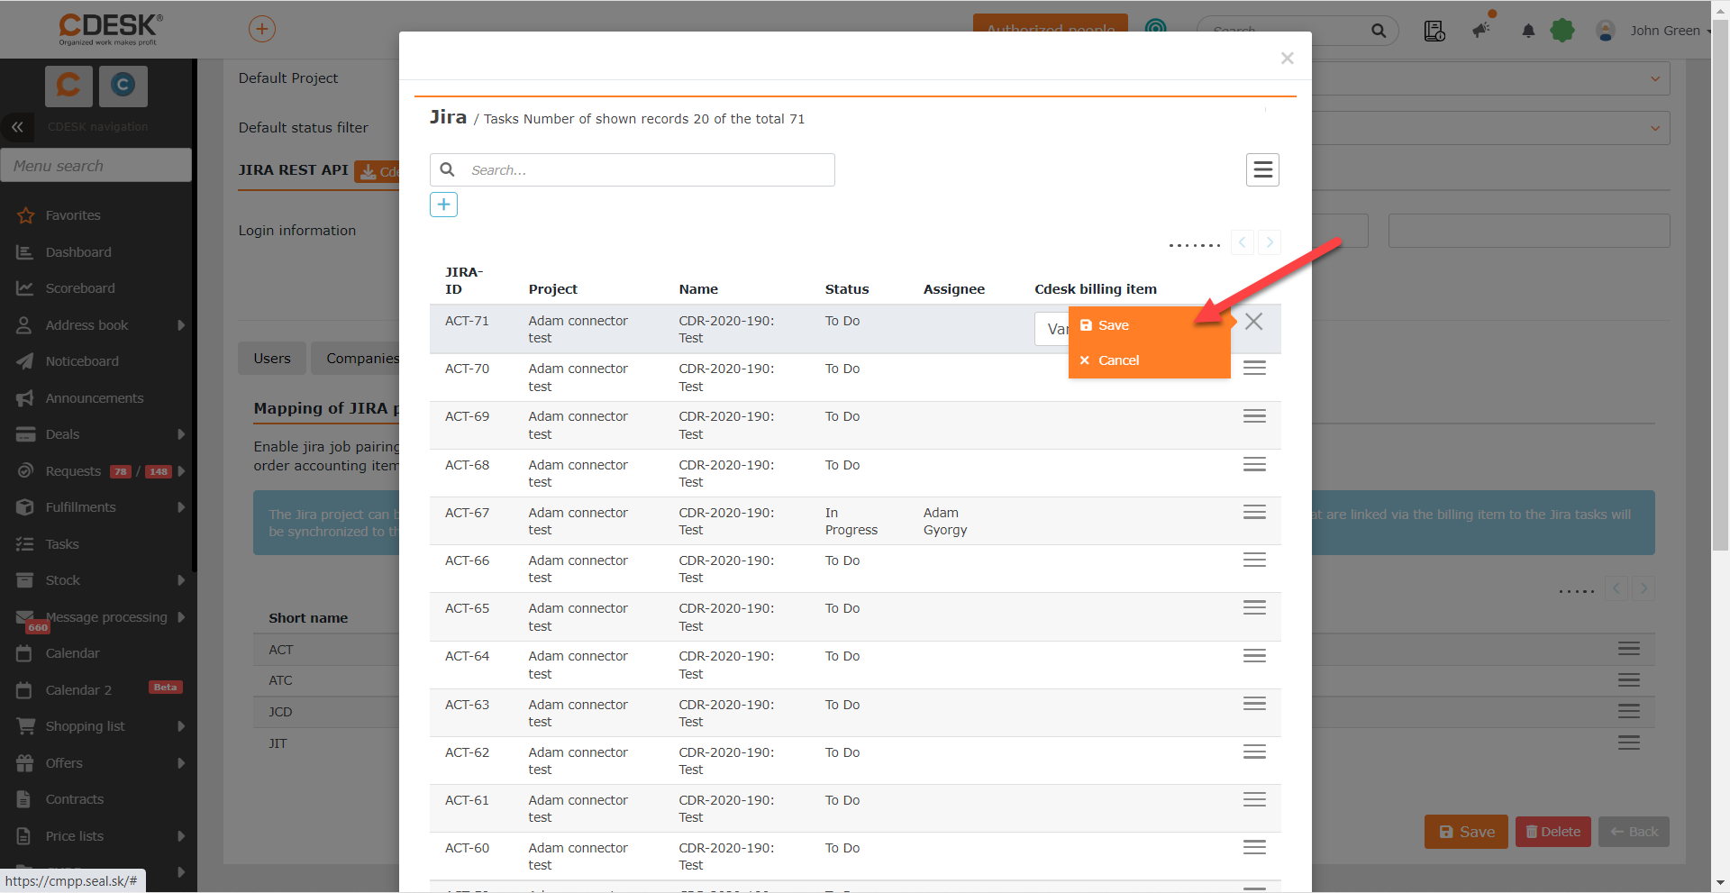
Task: Open Calendar 2 Beta in the sidebar
Action: click(78, 690)
